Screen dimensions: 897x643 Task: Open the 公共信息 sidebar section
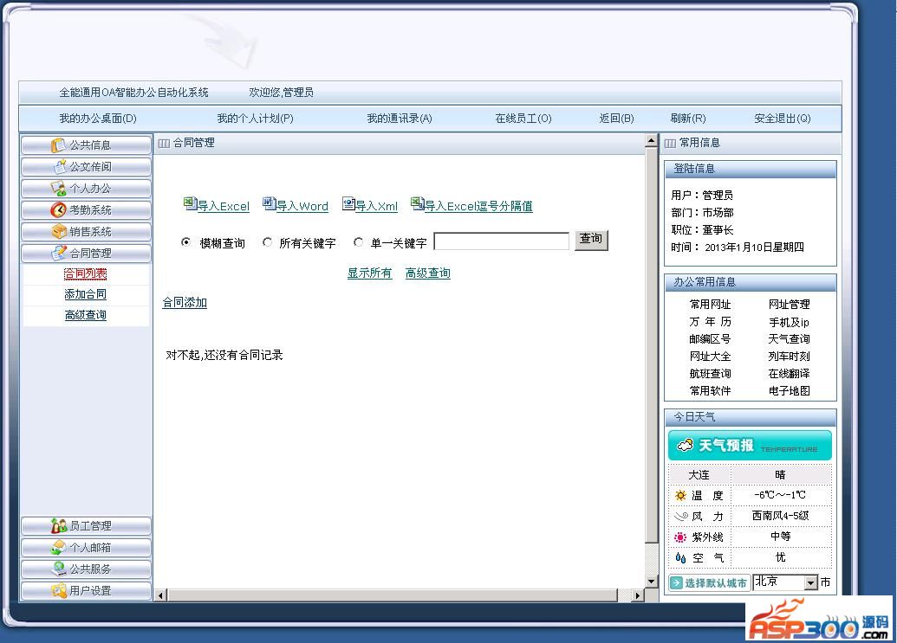87,145
